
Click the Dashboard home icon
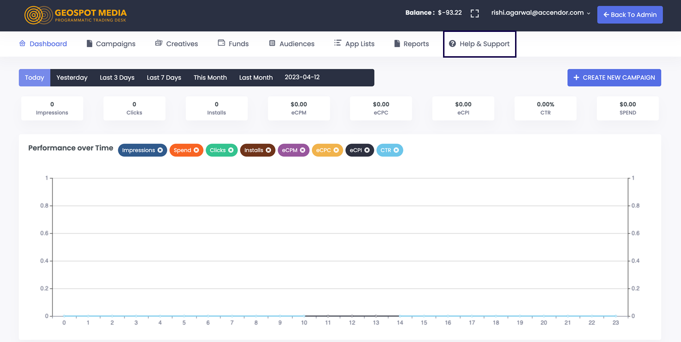22,43
